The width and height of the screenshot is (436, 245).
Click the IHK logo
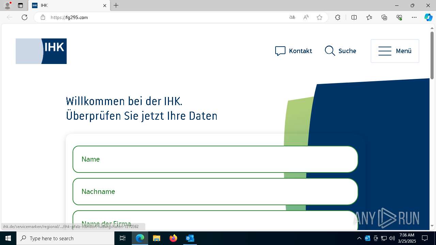click(41, 51)
